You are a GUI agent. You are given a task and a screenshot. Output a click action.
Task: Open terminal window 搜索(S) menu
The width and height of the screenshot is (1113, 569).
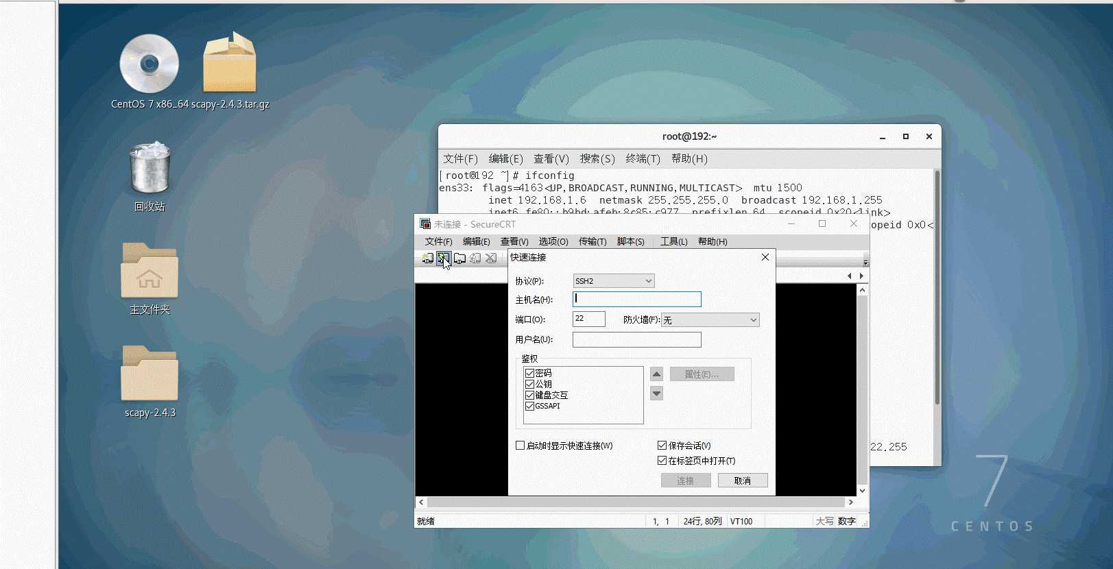pos(597,158)
